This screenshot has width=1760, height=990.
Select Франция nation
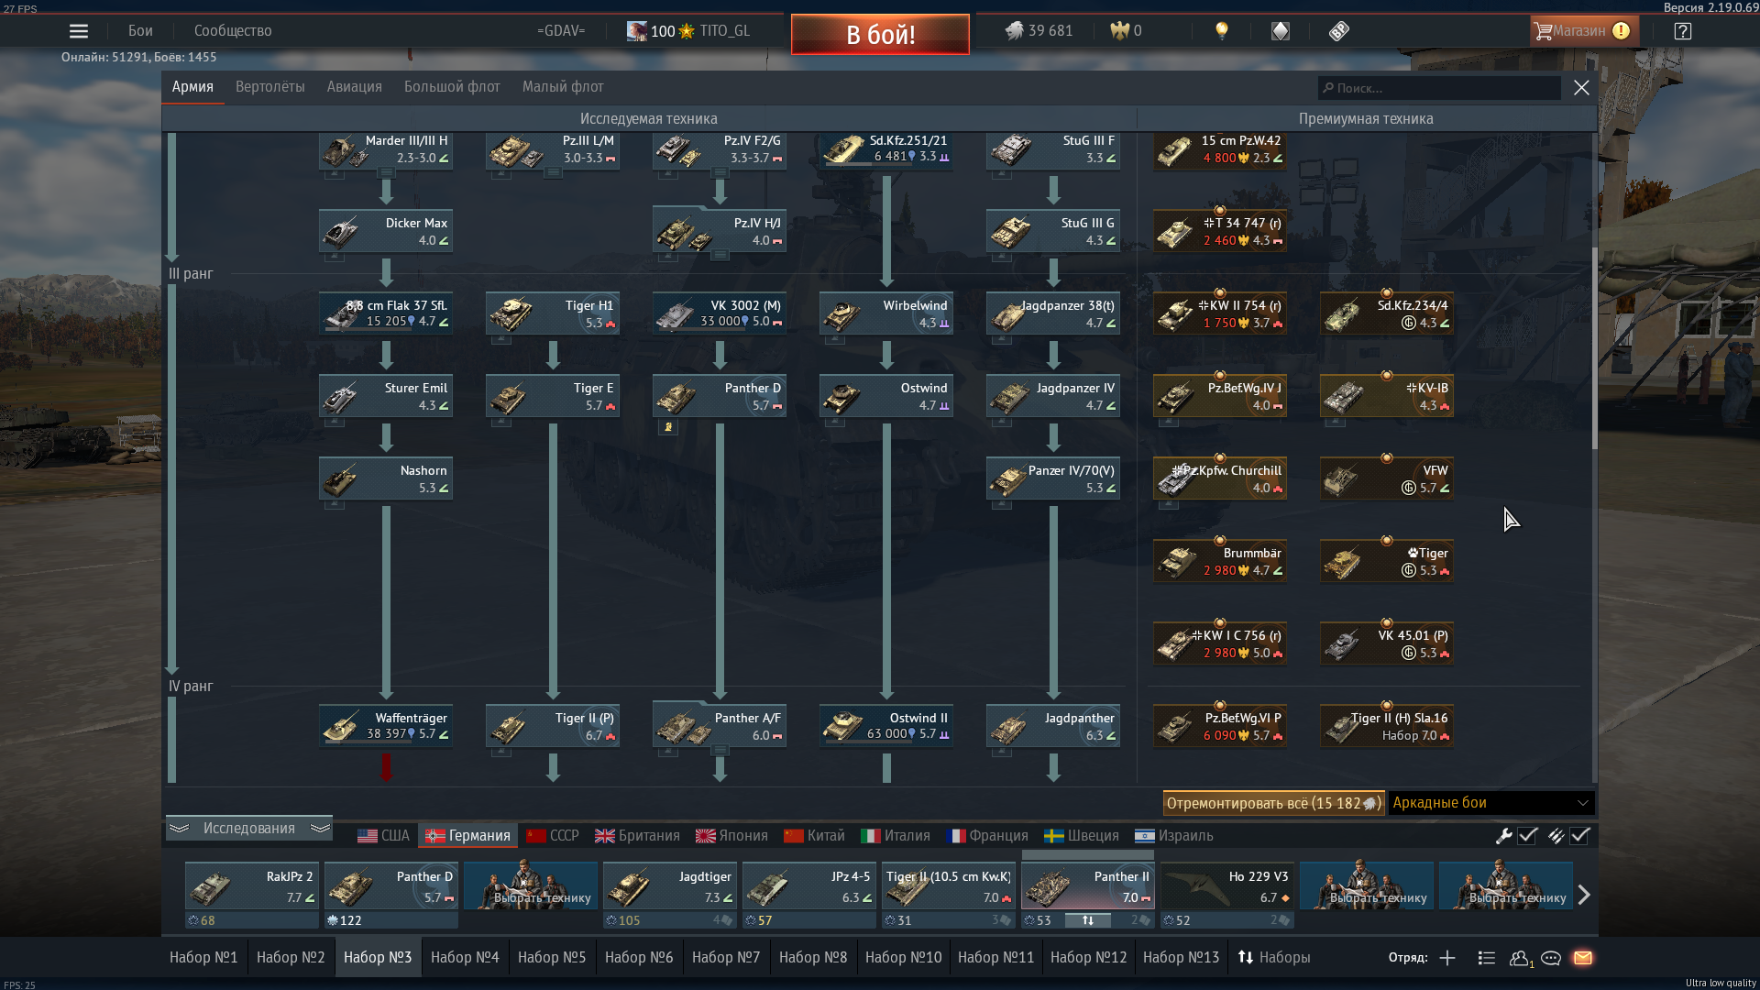(x=986, y=836)
